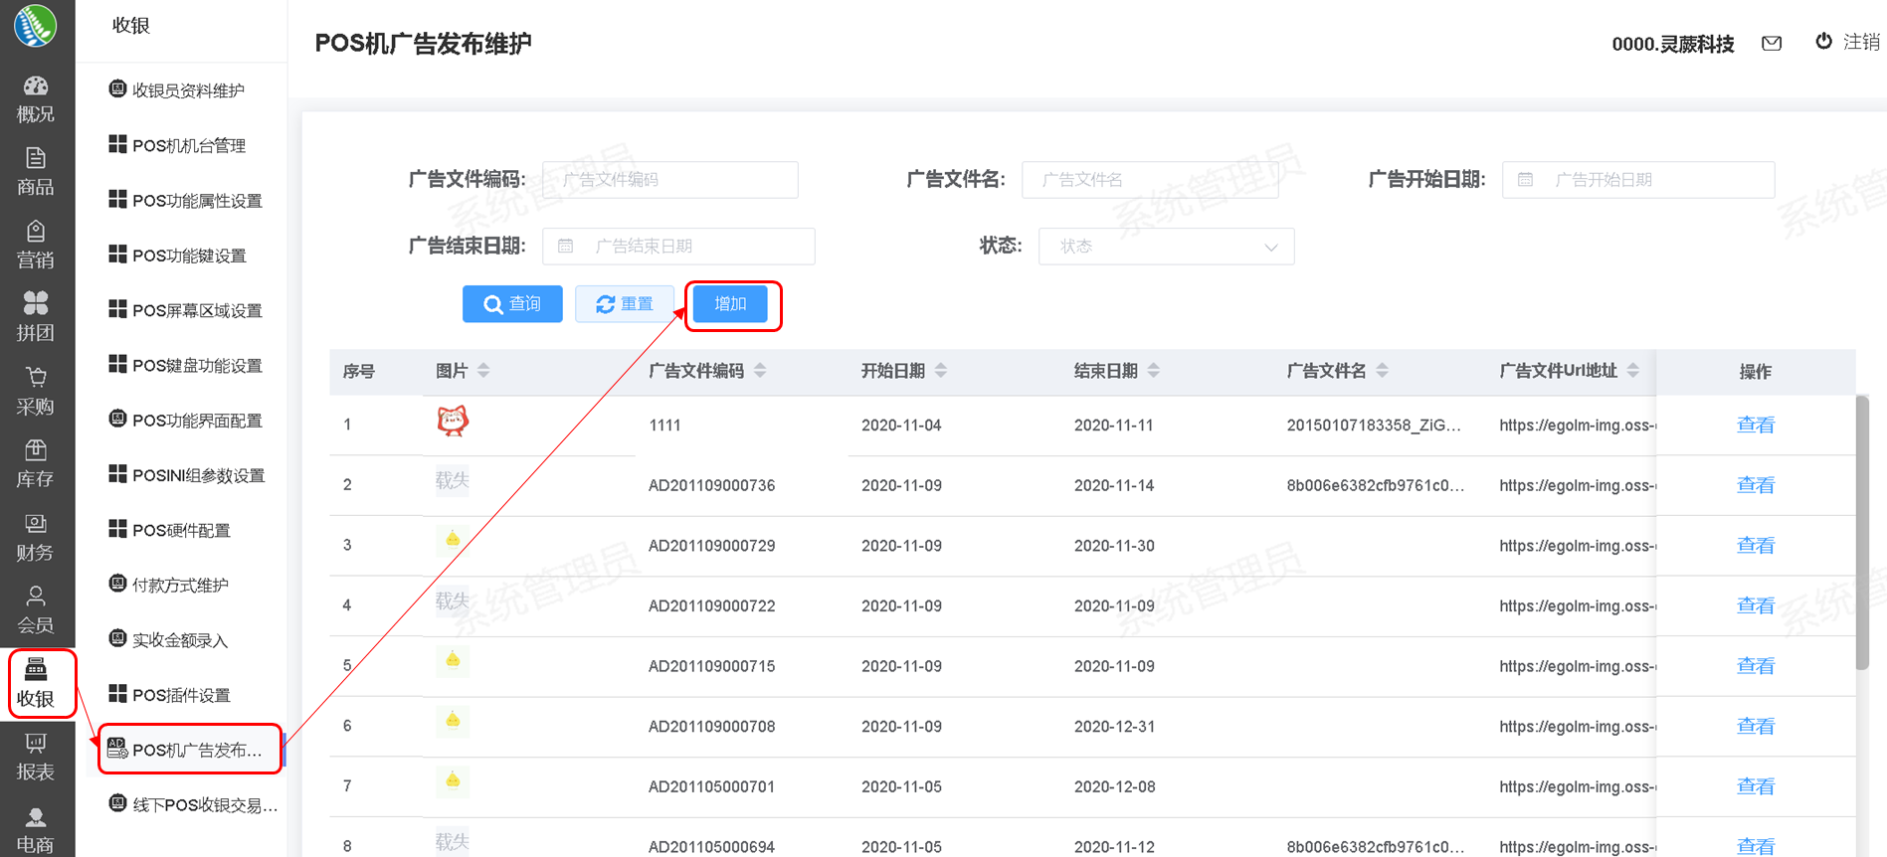Click 查看 for AD201109000715
This screenshot has width=1887, height=857.
pyautogui.click(x=1756, y=666)
